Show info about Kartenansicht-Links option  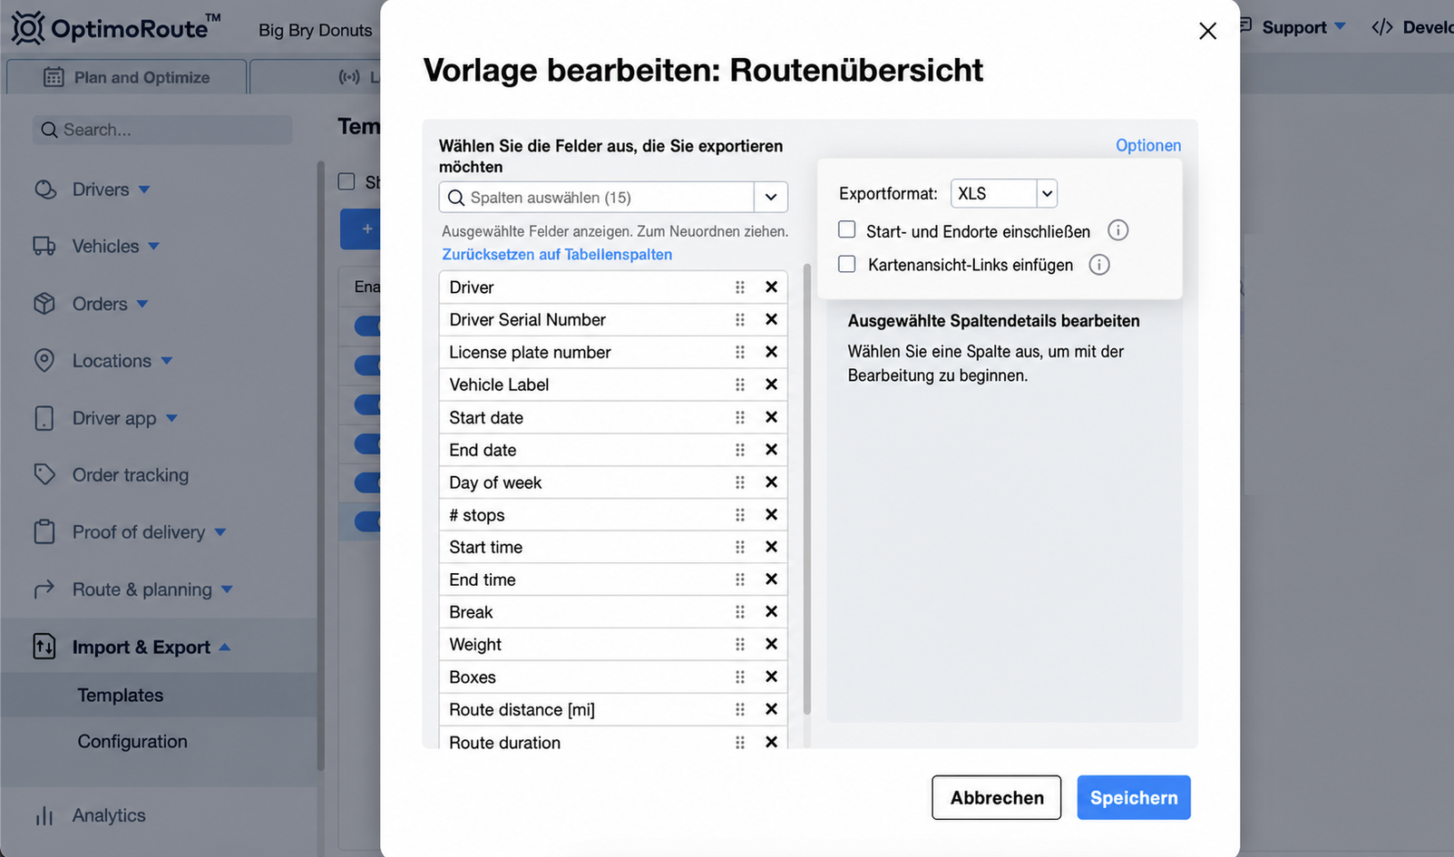1099,265
